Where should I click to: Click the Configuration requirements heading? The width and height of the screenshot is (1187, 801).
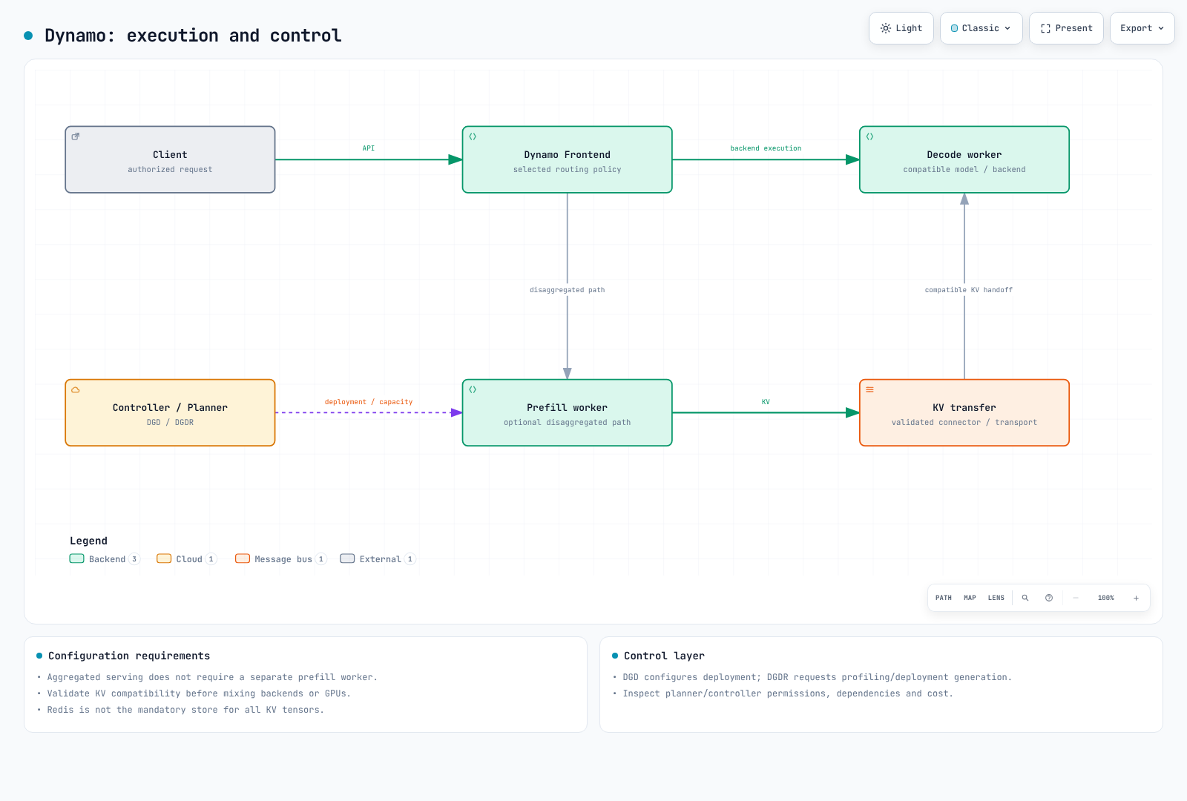click(x=129, y=656)
